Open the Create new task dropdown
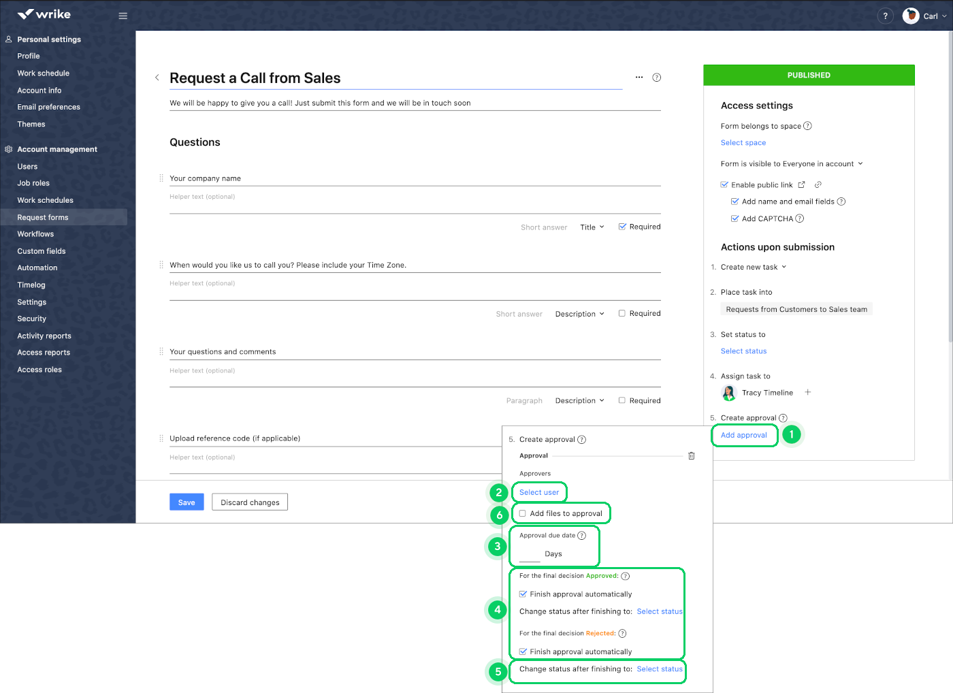 pyautogui.click(x=753, y=267)
